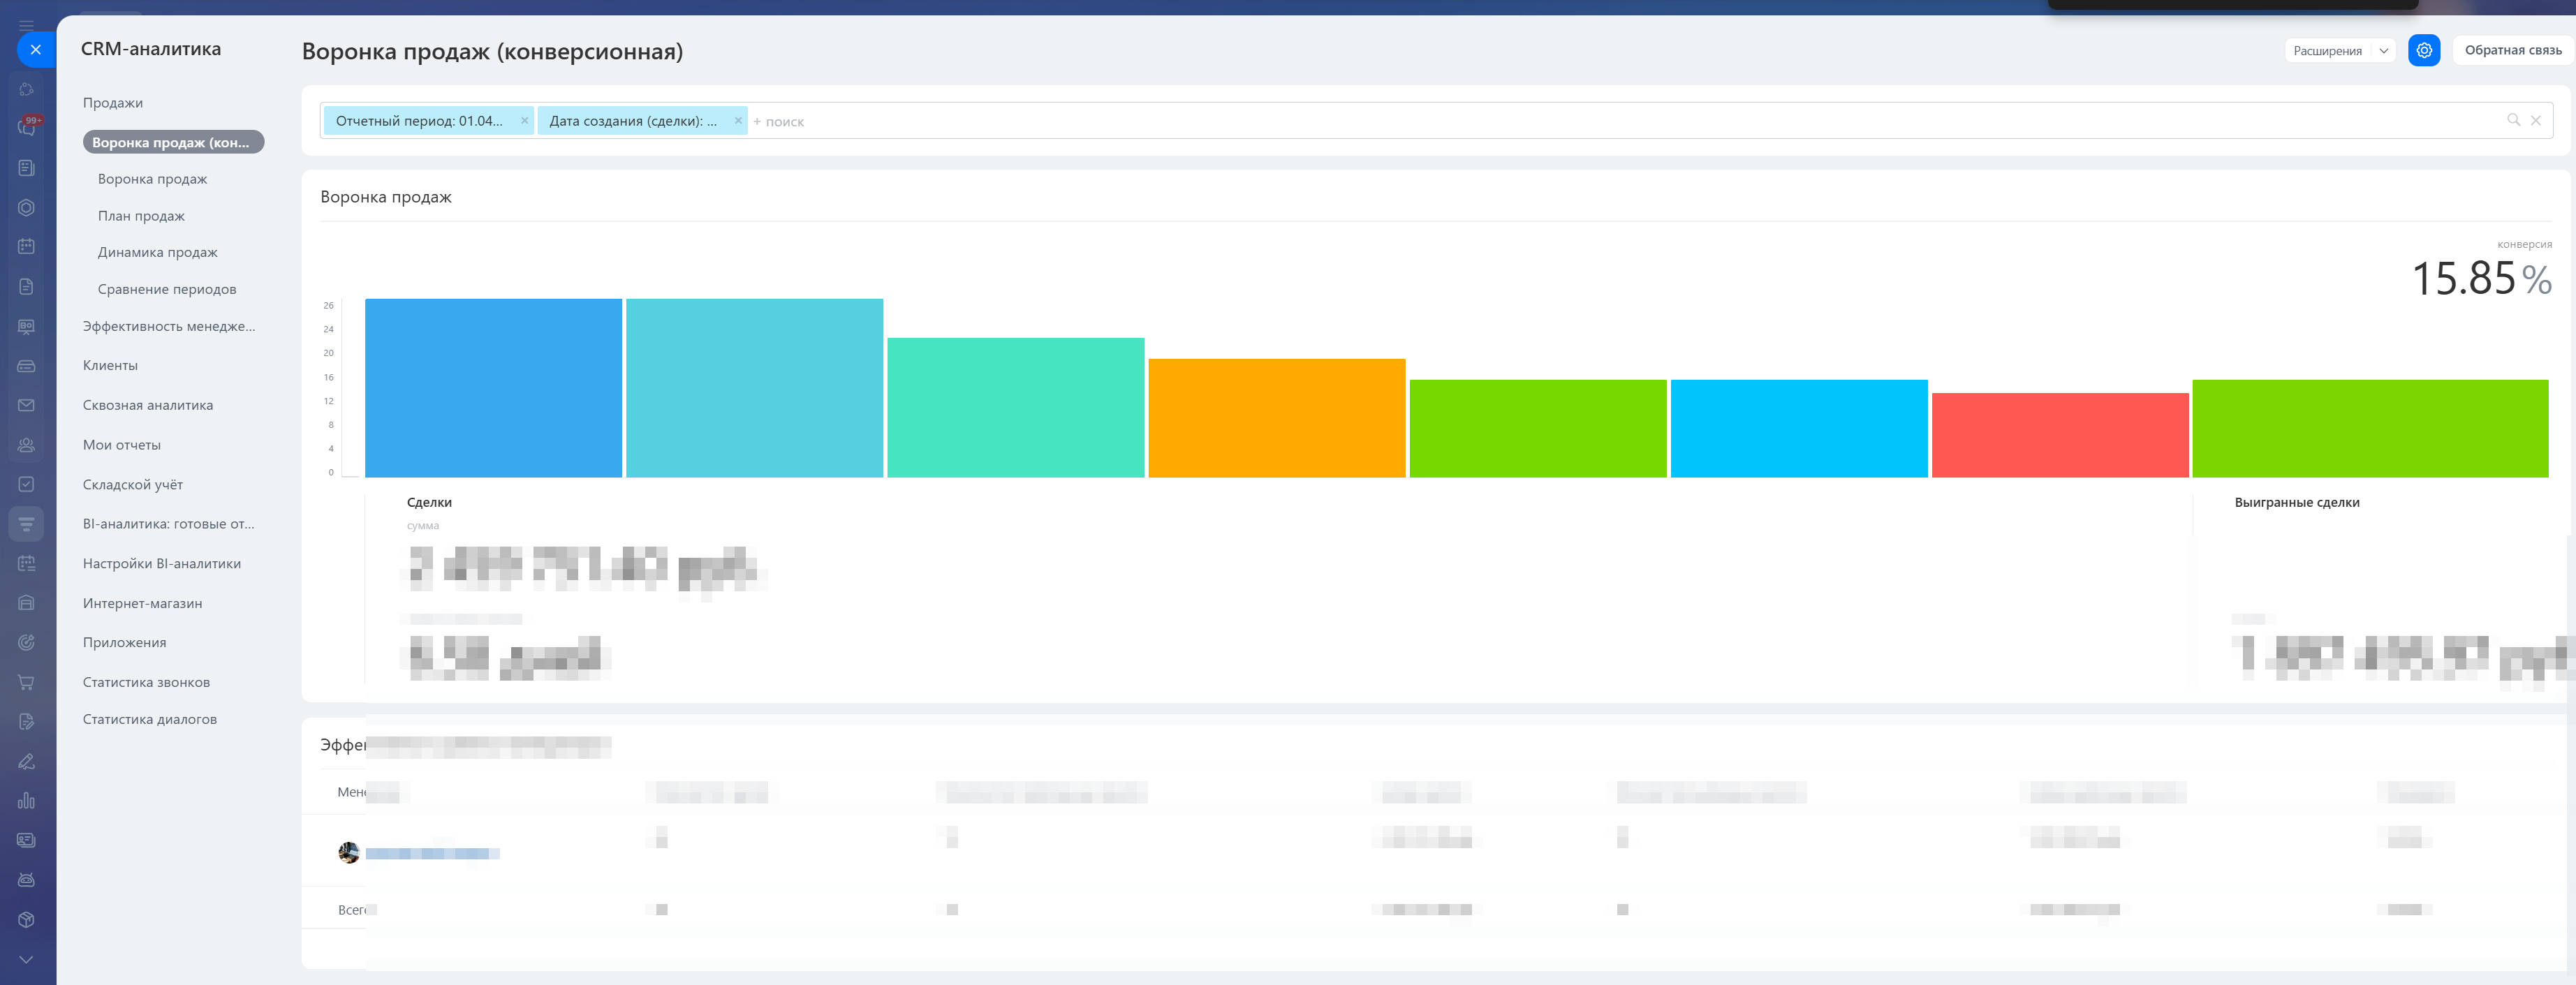The height and width of the screenshot is (985, 2576).
Task: Open the 3D box icon in left rail
Action: [26, 919]
